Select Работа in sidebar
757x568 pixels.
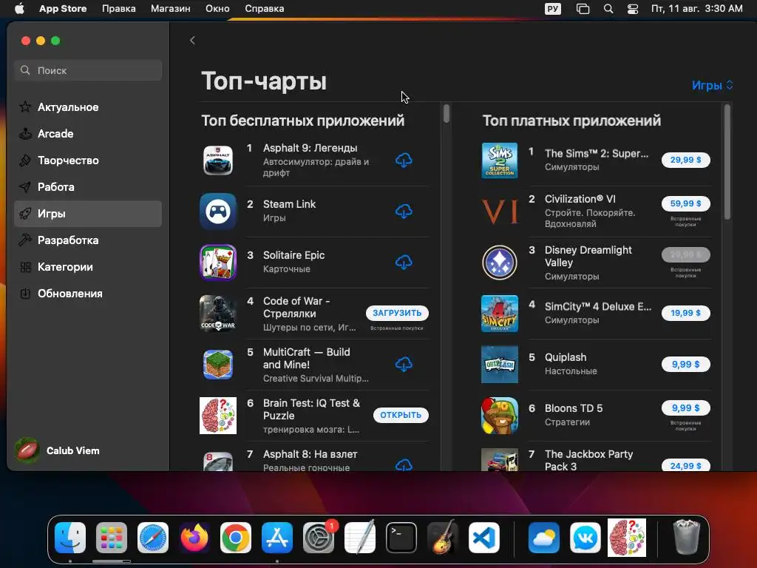pos(88,187)
